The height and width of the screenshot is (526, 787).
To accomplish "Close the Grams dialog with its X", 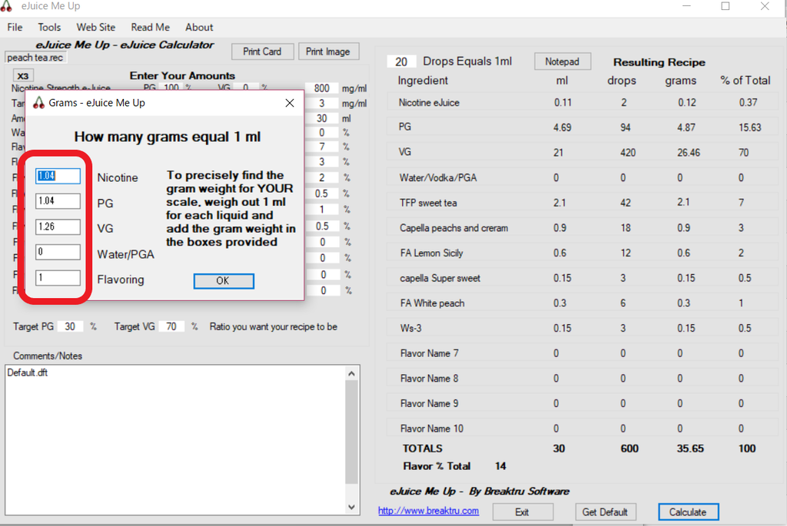I will point(290,103).
